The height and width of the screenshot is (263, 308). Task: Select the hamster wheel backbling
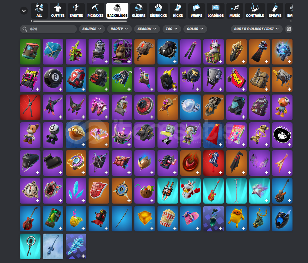click(x=122, y=52)
